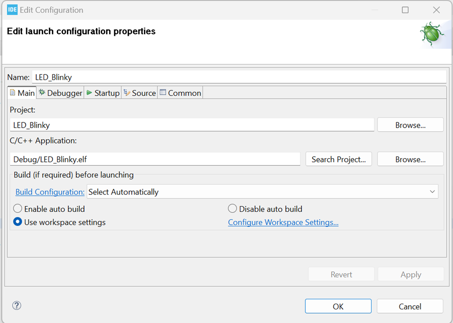Click the Startup tab green arrow icon
453x323 pixels.
pyautogui.click(x=89, y=92)
